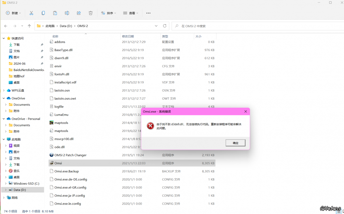The image size is (344, 214).
Task: Expand the WPS云盘 tree node
Action: click(4, 90)
